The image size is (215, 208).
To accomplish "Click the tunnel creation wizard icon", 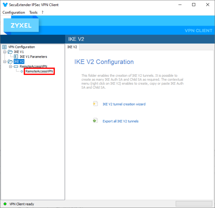I will point(95,104).
